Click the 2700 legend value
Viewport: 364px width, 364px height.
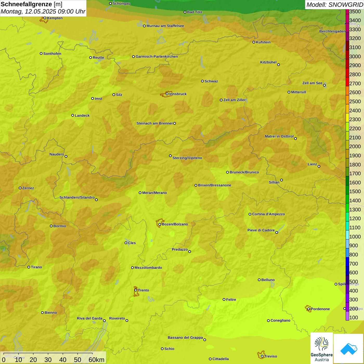click(x=355, y=83)
